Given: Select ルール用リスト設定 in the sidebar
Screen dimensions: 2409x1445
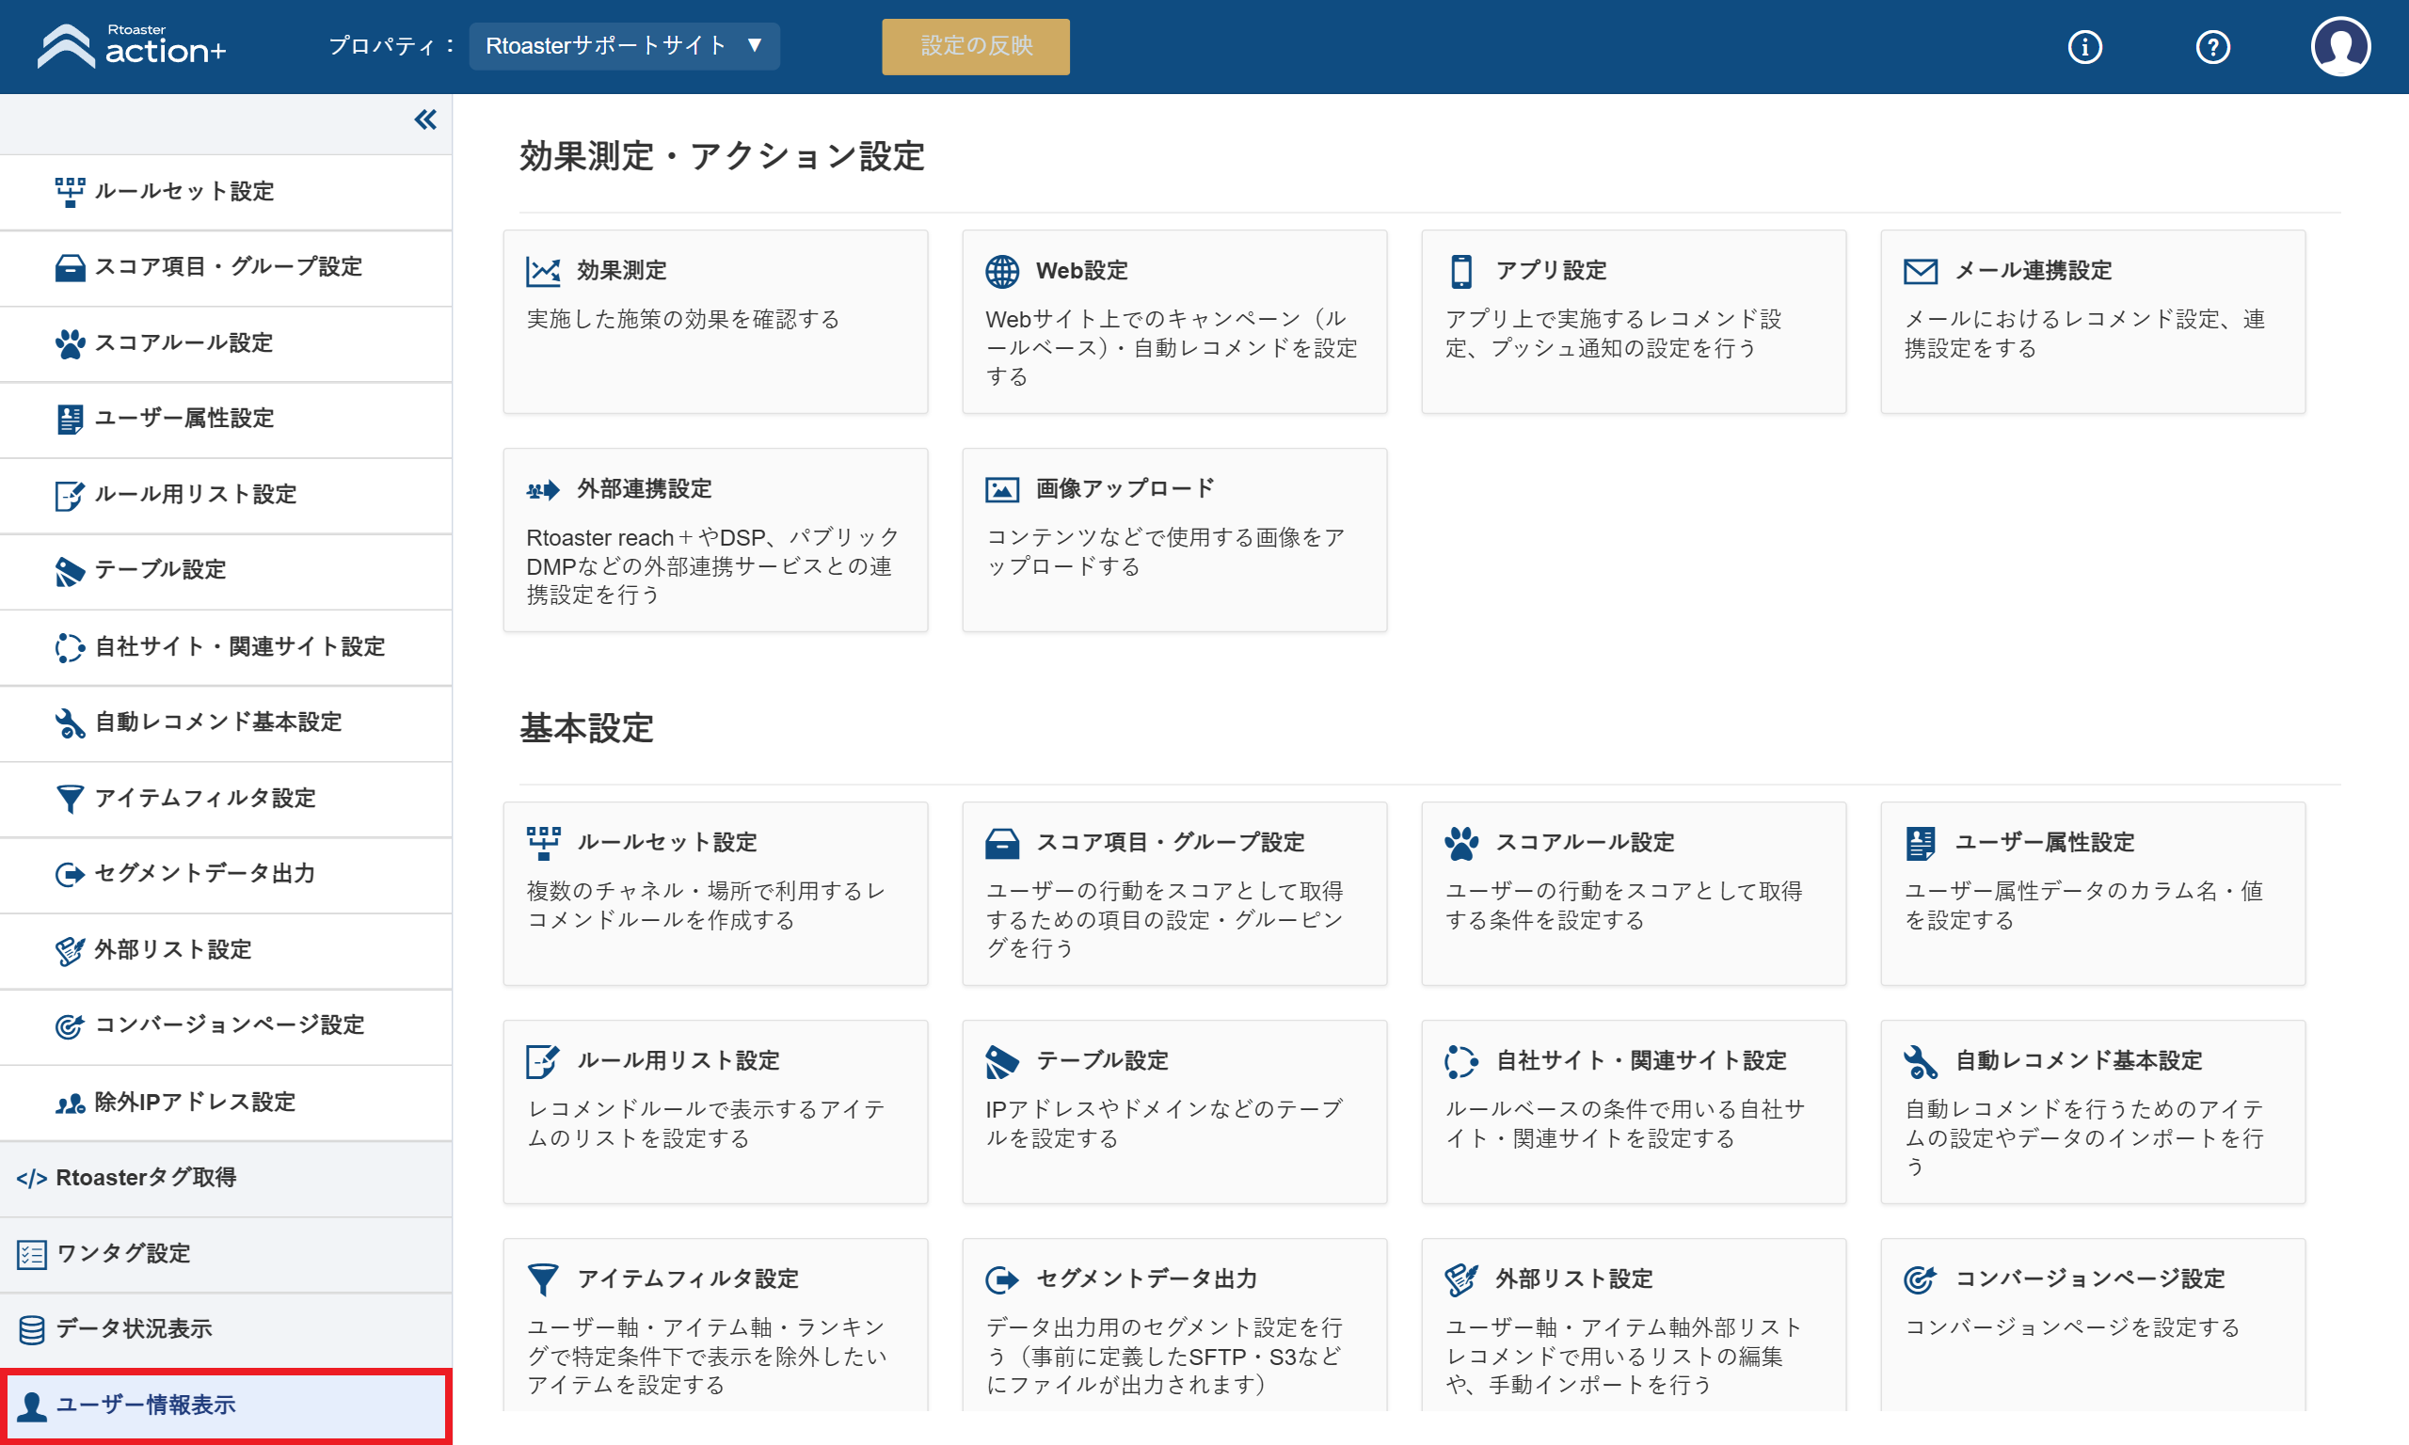Looking at the screenshot, I should tap(226, 496).
